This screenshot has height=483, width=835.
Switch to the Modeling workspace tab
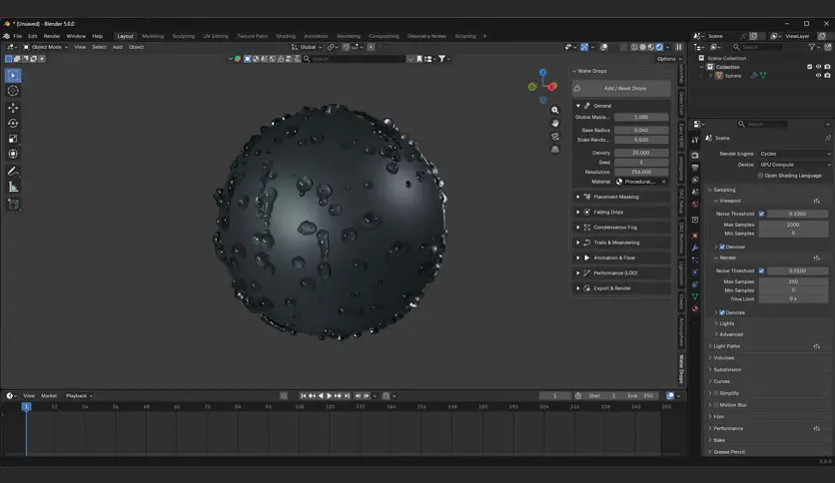[x=153, y=36]
